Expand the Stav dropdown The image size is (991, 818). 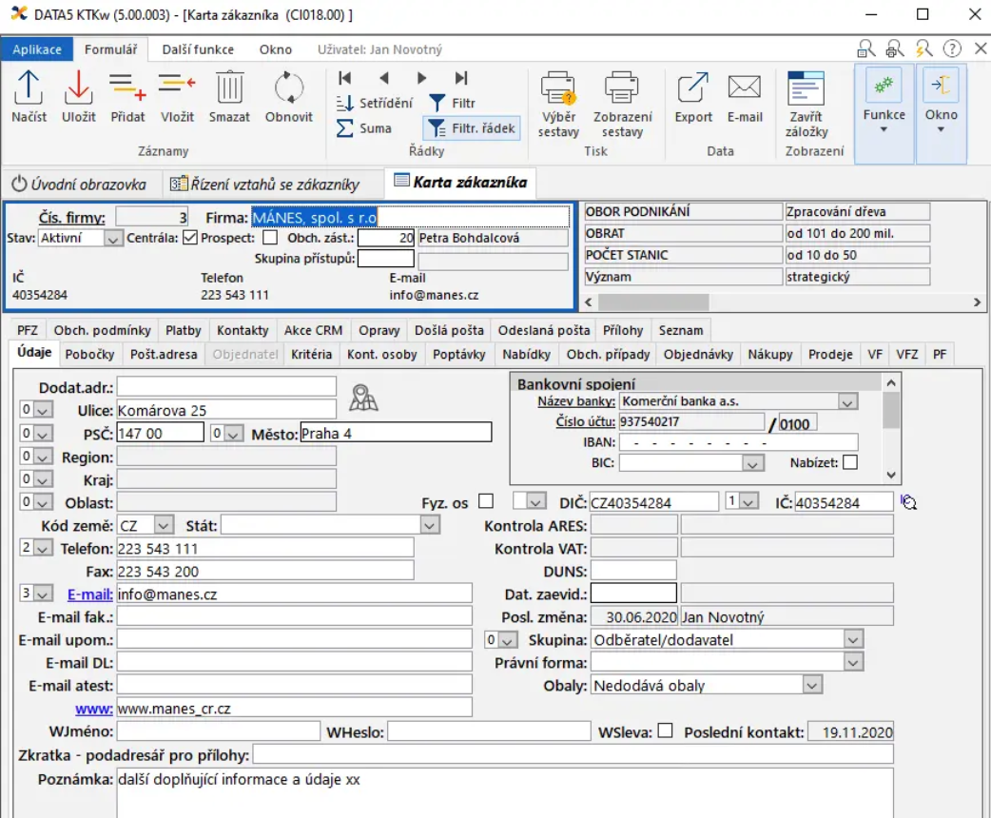coord(113,239)
